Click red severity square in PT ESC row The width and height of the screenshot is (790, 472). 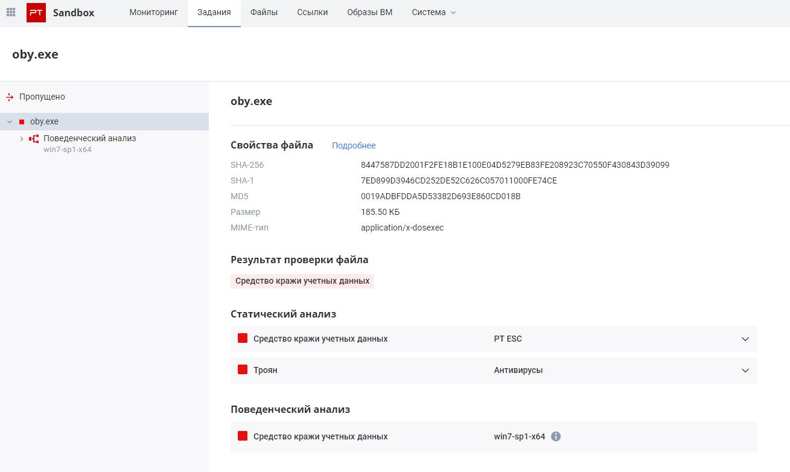243,339
